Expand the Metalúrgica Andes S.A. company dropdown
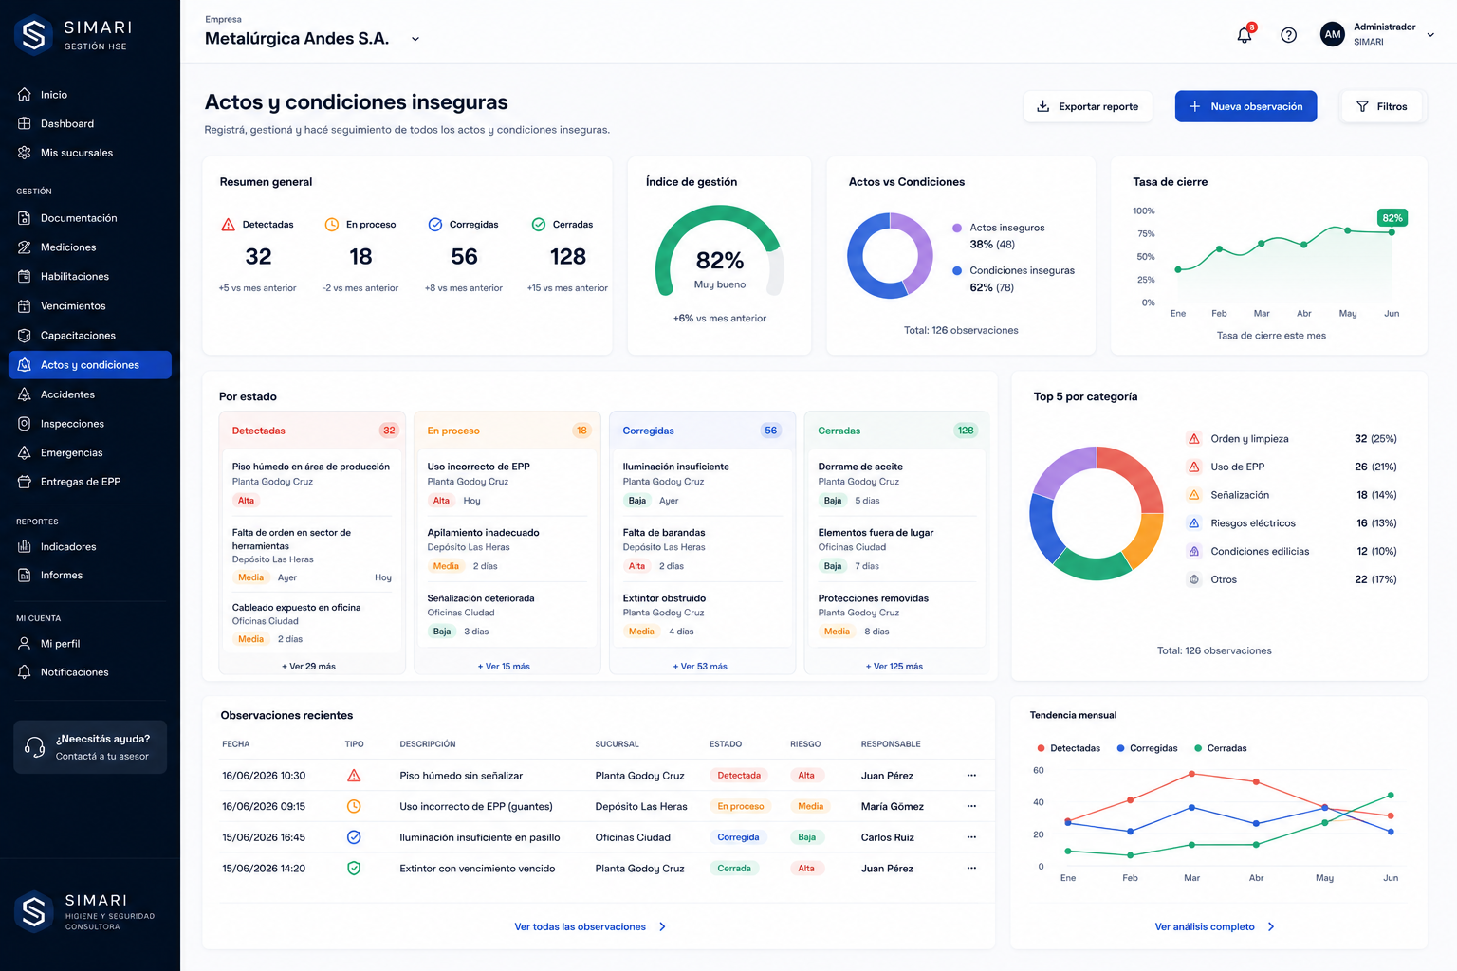The image size is (1457, 971). coord(415,39)
